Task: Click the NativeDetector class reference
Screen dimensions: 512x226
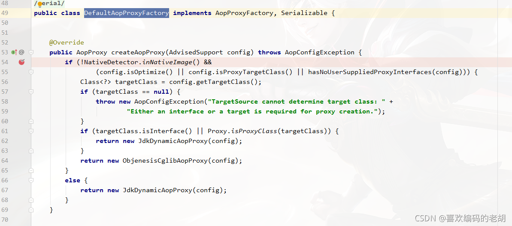Action: point(110,62)
